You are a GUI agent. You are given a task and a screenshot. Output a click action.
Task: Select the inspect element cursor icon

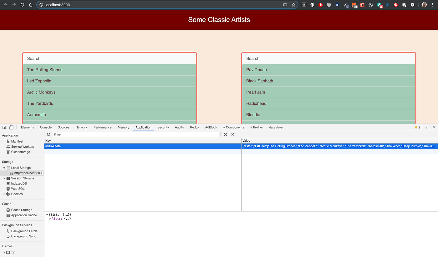coord(4,127)
